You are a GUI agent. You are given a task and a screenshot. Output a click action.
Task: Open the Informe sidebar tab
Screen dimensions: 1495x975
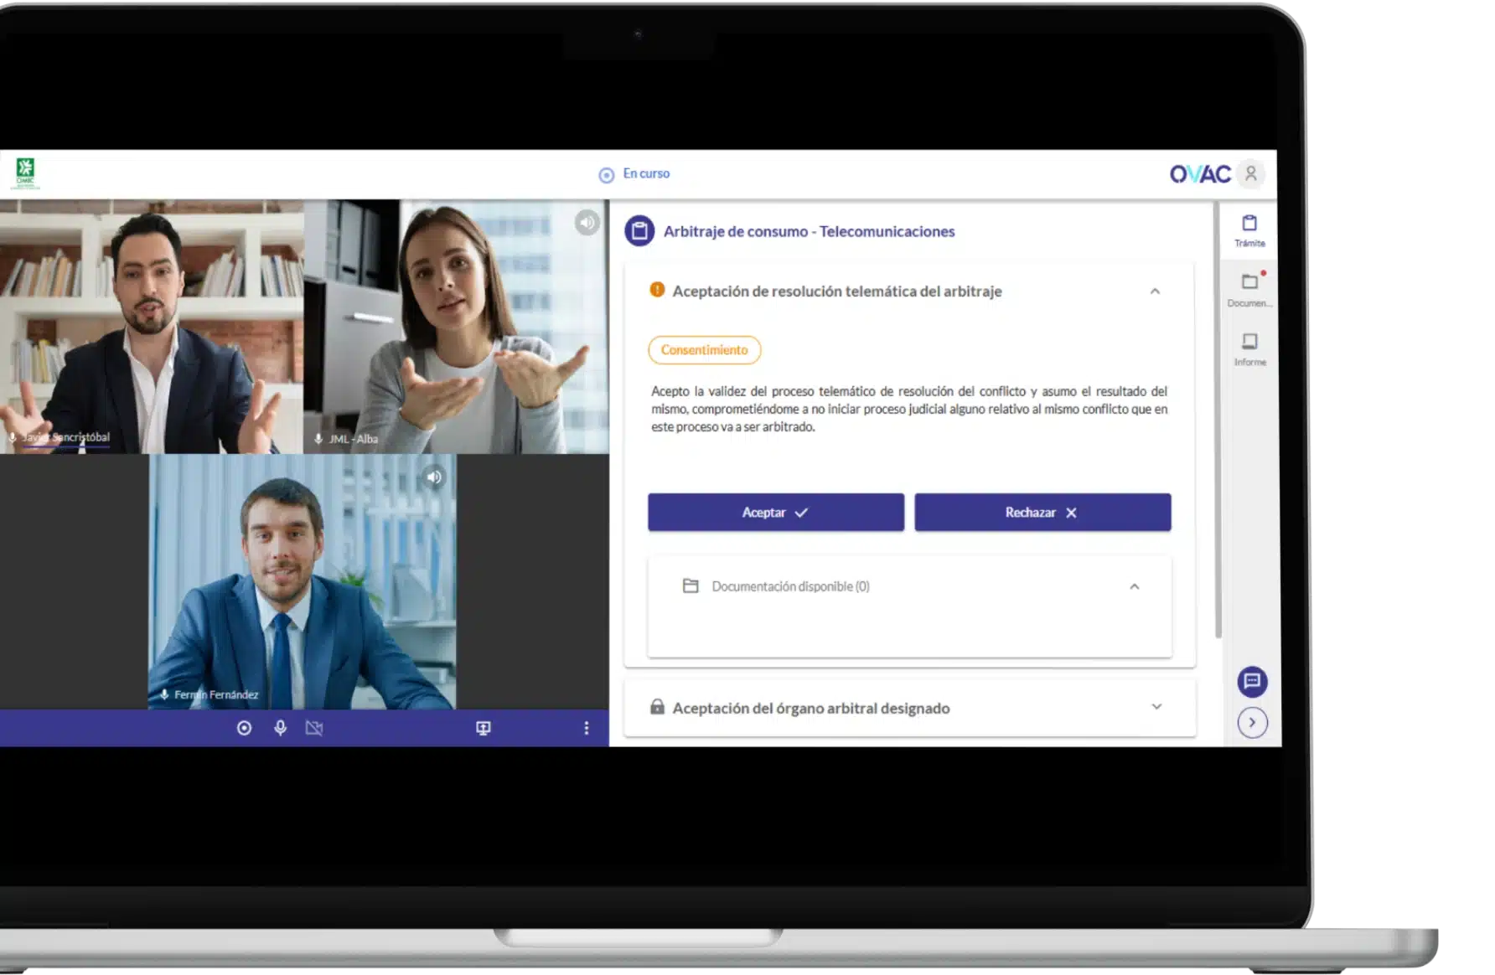[1249, 348]
